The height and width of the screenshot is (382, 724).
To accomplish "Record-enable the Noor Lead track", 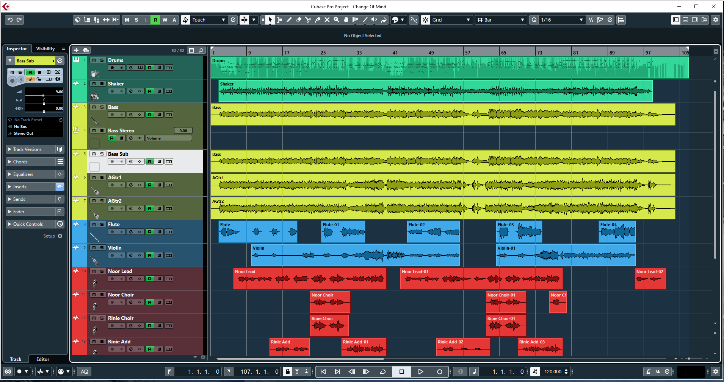I will 112,279.
